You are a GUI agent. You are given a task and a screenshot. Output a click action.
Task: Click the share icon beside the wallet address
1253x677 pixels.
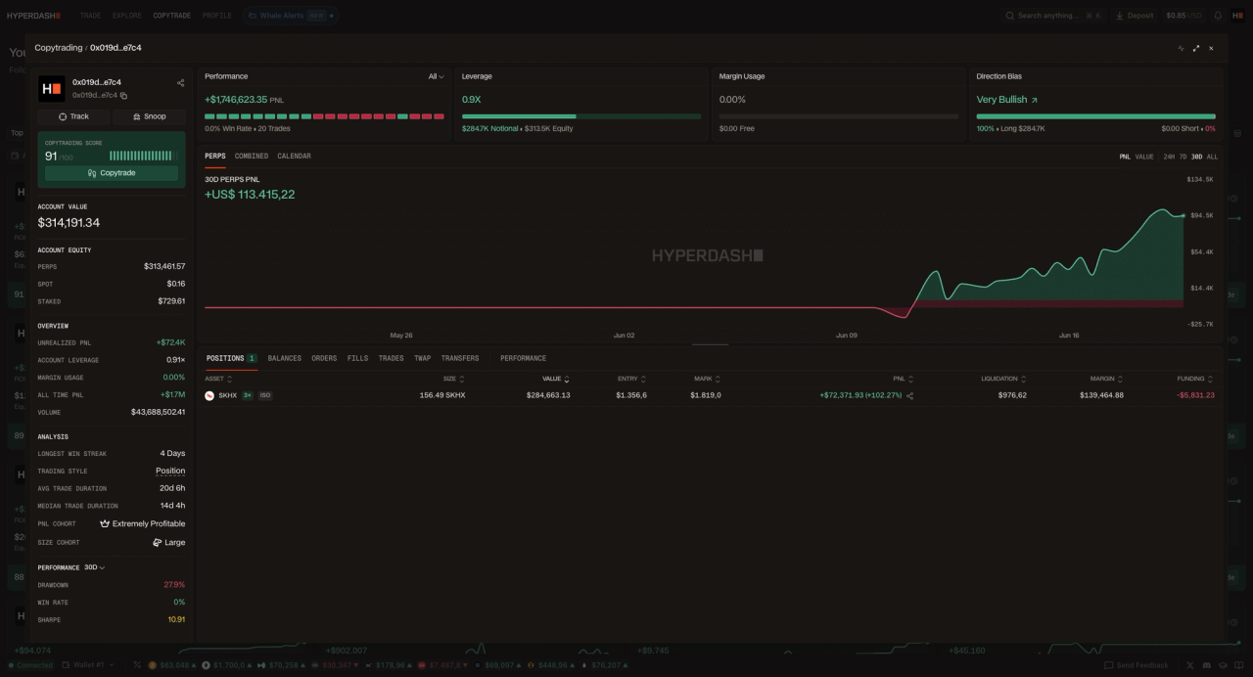180,83
